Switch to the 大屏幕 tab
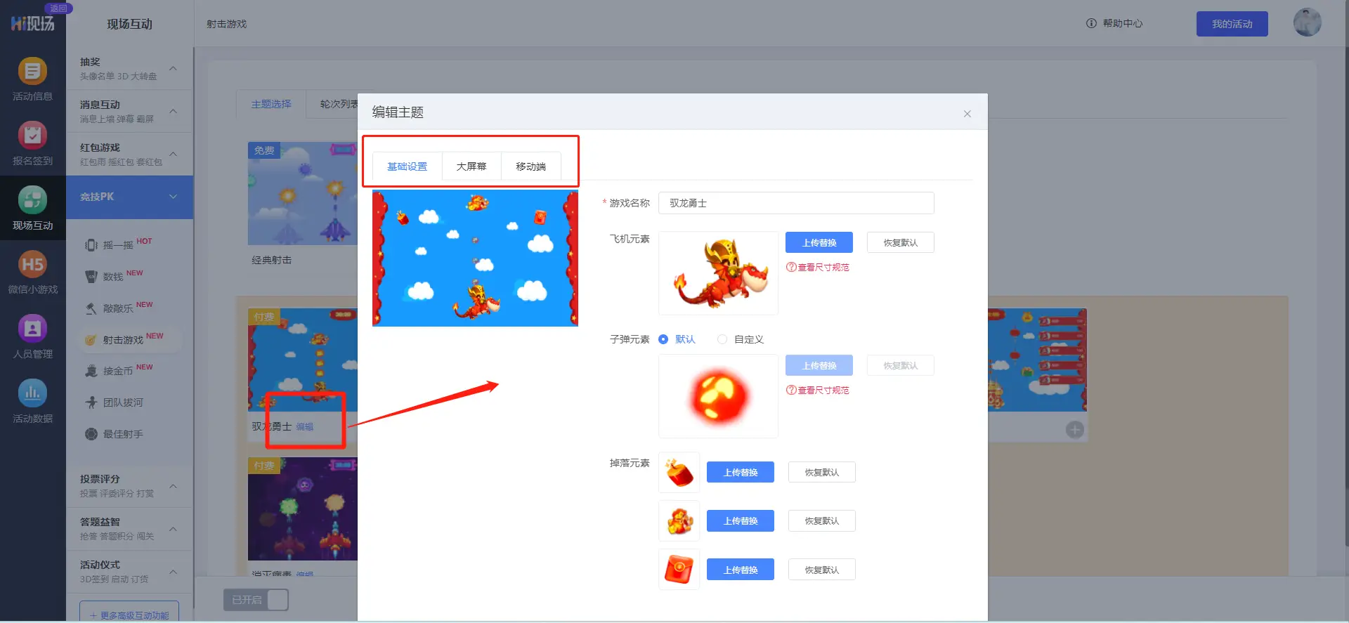The height and width of the screenshot is (623, 1349). tap(471, 166)
